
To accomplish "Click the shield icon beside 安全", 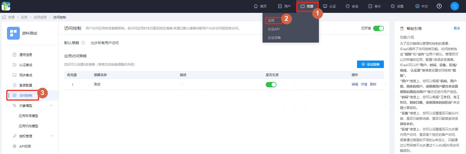I will tap(348, 6).
